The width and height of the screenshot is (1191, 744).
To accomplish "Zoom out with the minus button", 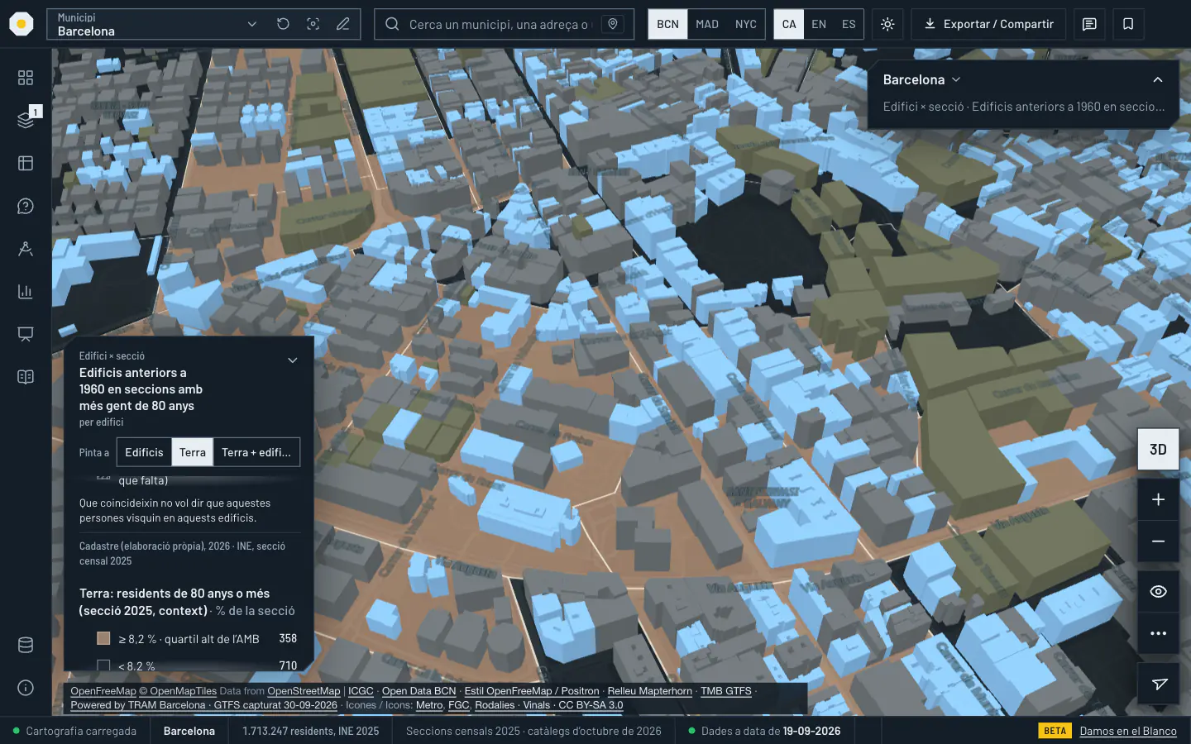I will [x=1159, y=541].
